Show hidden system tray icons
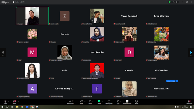The height and width of the screenshot is (109, 194). click(173, 107)
